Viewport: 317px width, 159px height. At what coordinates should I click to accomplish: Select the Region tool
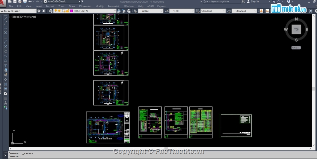[5, 94]
